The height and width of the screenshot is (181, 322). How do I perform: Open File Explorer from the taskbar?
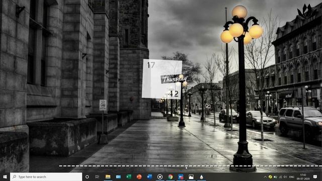pos(108,176)
